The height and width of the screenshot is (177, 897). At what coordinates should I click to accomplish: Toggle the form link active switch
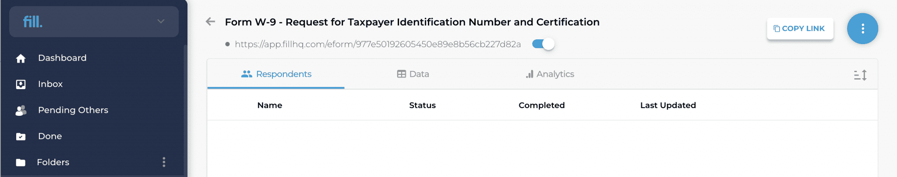543,44
